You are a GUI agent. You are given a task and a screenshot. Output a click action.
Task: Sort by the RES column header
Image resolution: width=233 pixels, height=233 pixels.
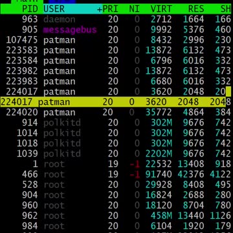(196, 9)
